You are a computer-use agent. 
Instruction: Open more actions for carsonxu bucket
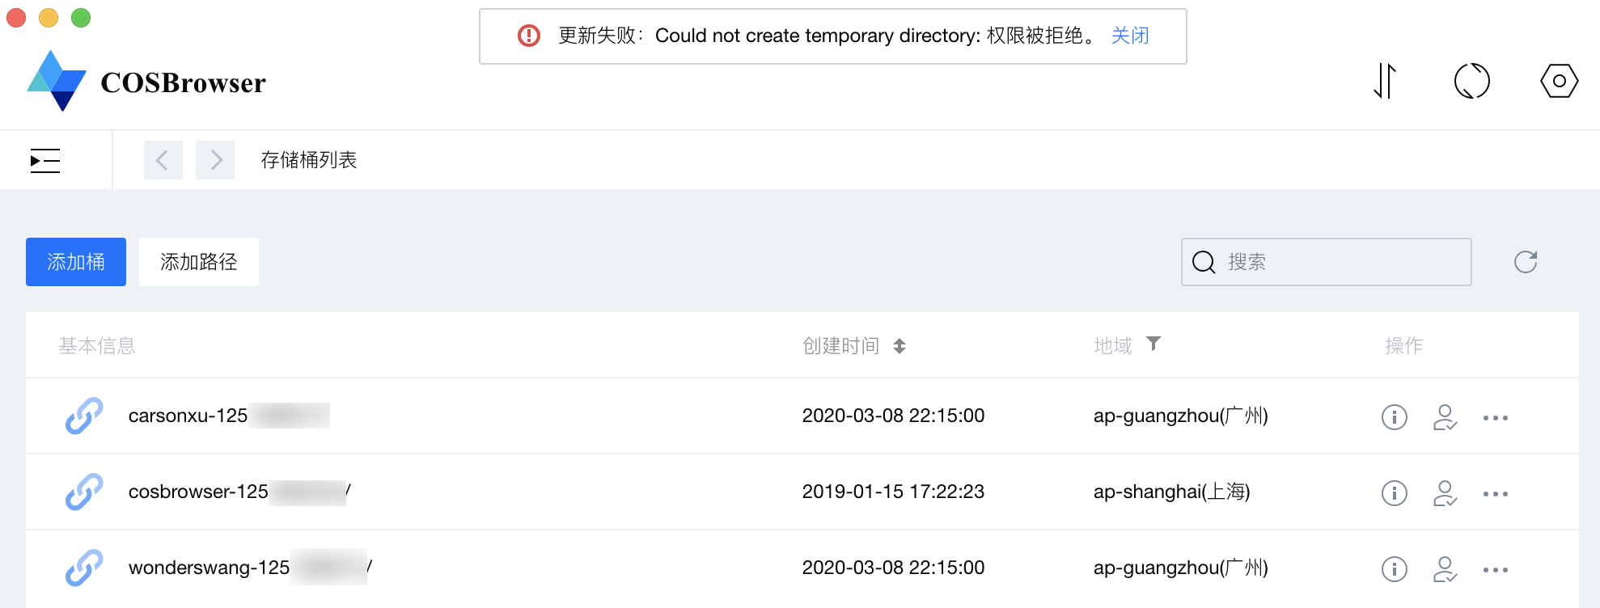[1496, 418]
